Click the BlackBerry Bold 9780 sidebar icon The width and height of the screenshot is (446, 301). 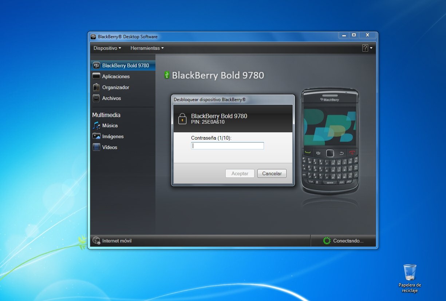coord(96,66)
